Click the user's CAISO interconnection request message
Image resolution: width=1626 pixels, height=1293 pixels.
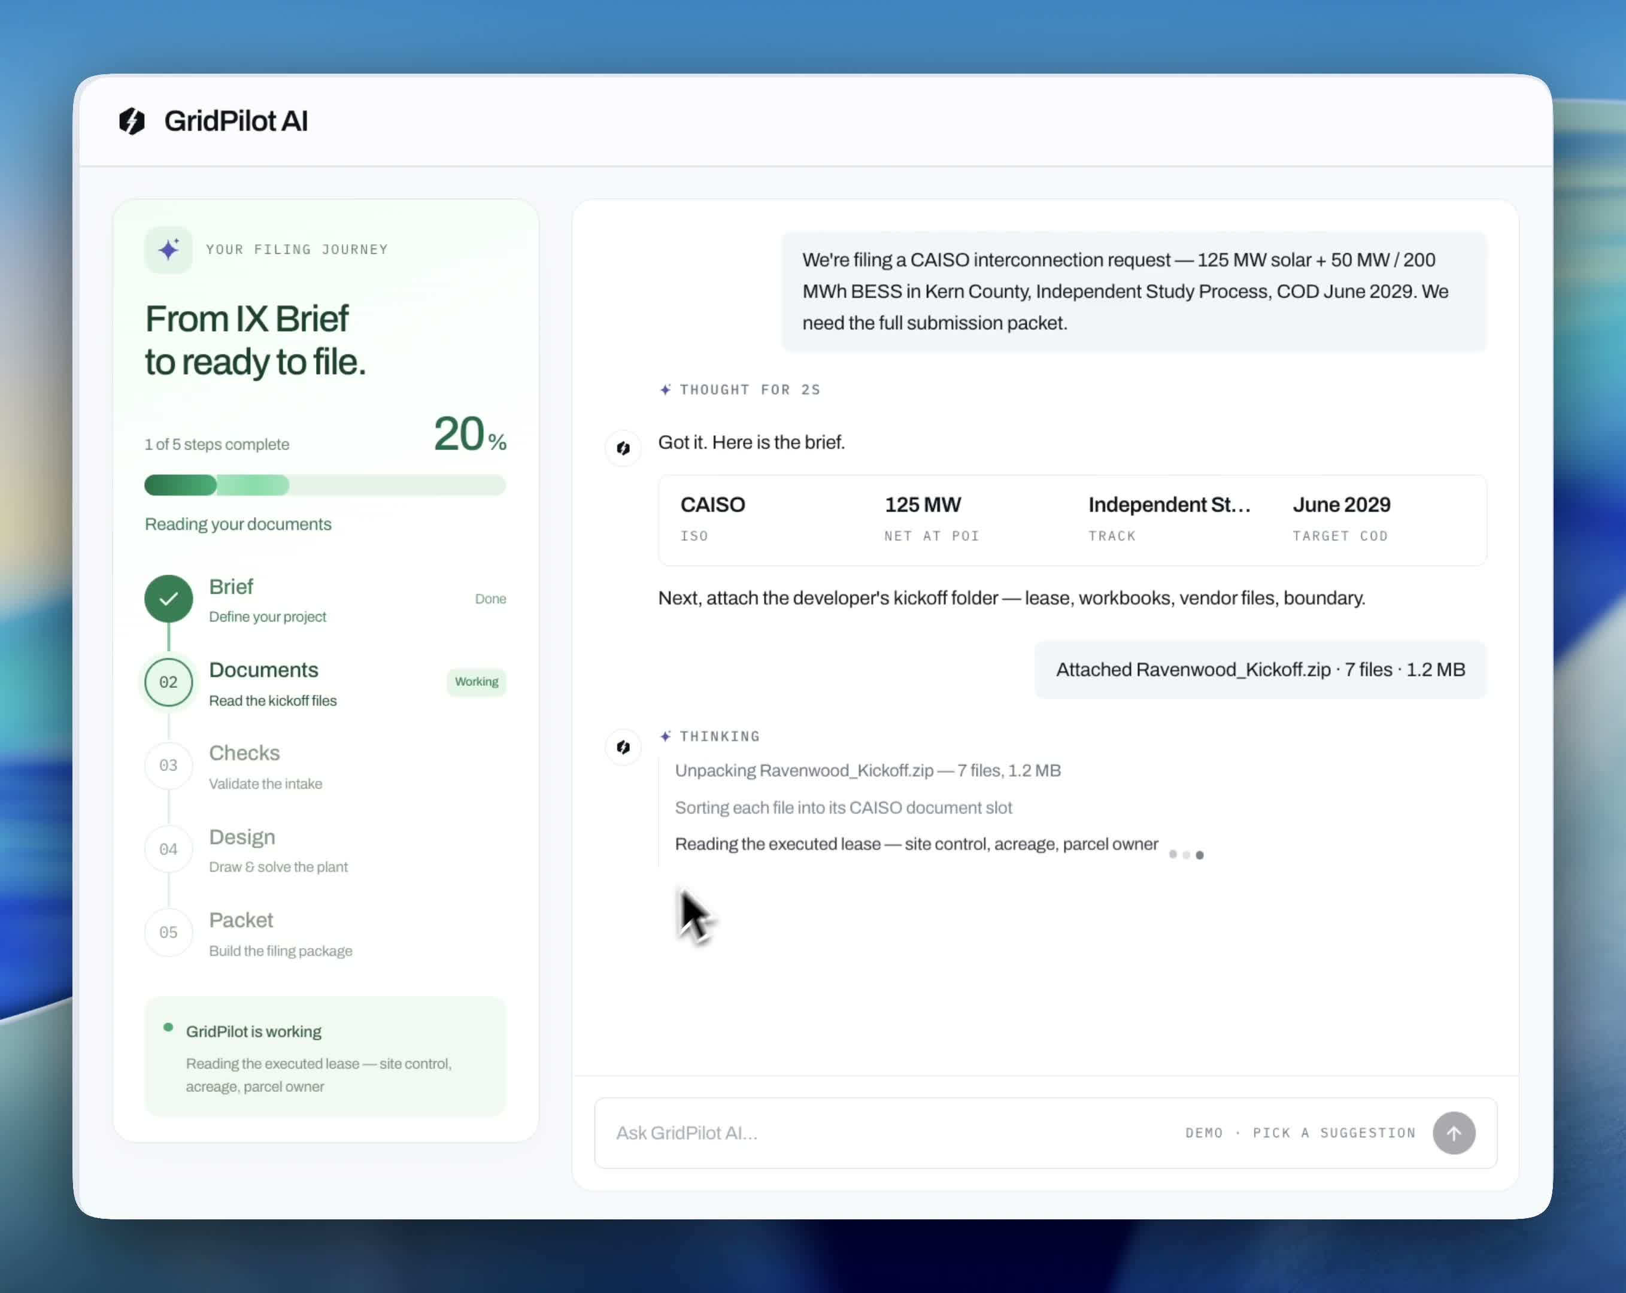1134,291
